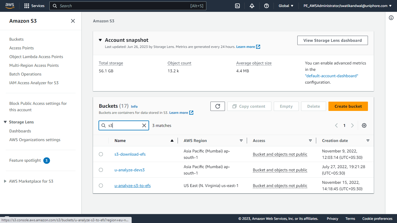The width and height of the screenshot is (397, 223).
Task: Select the u-analyze-devs3 bucket radio button
Action: (101, 170)
